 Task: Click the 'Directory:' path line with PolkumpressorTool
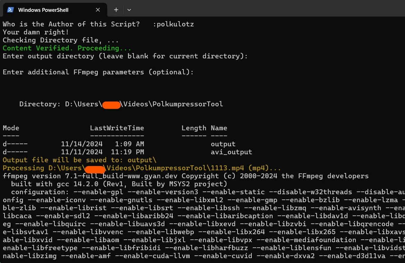click(121, 104)
